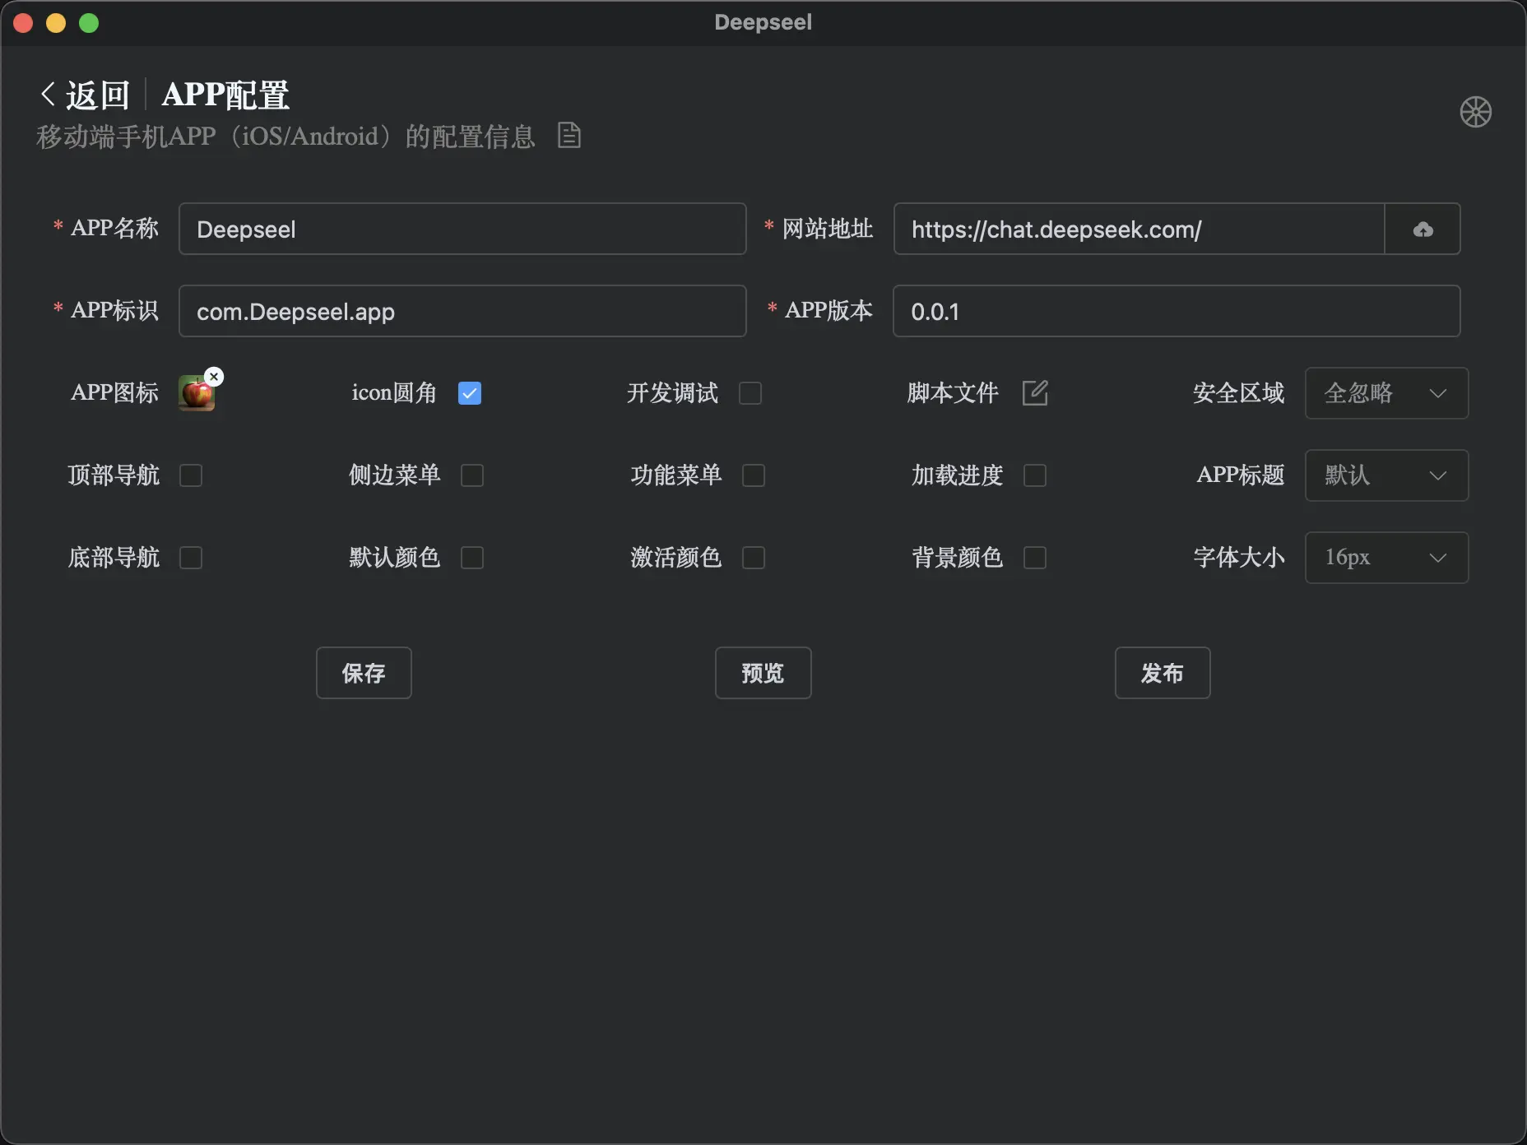Disable the icon圆角 rounded corners option
The image size is (1527, 1145).
pyautogui.click(x=469, y=393)
